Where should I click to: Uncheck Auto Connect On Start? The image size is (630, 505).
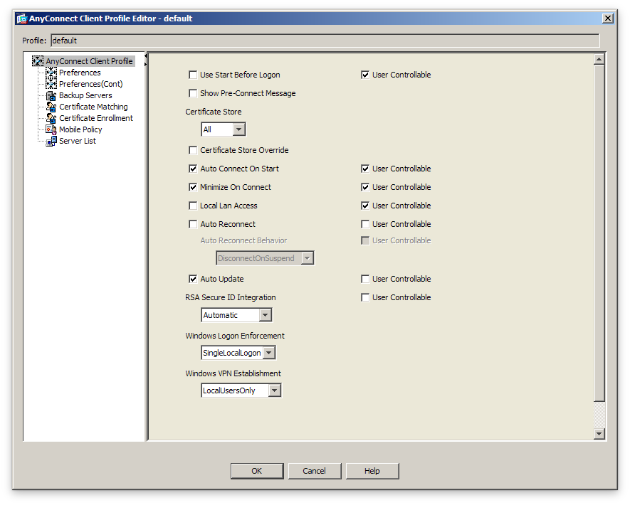tap(193, 169)
